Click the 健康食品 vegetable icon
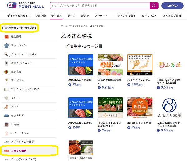 [7, 72]
